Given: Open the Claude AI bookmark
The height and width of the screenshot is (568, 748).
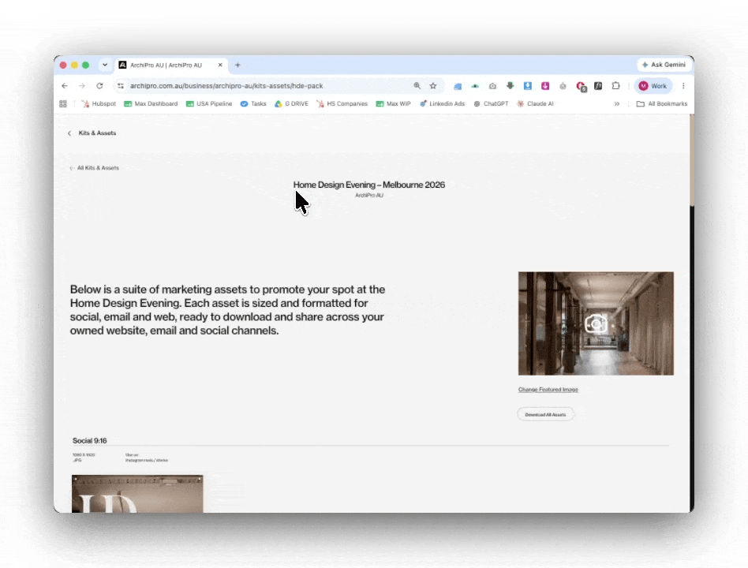Looking at the screenshot, I should point(535,103).
